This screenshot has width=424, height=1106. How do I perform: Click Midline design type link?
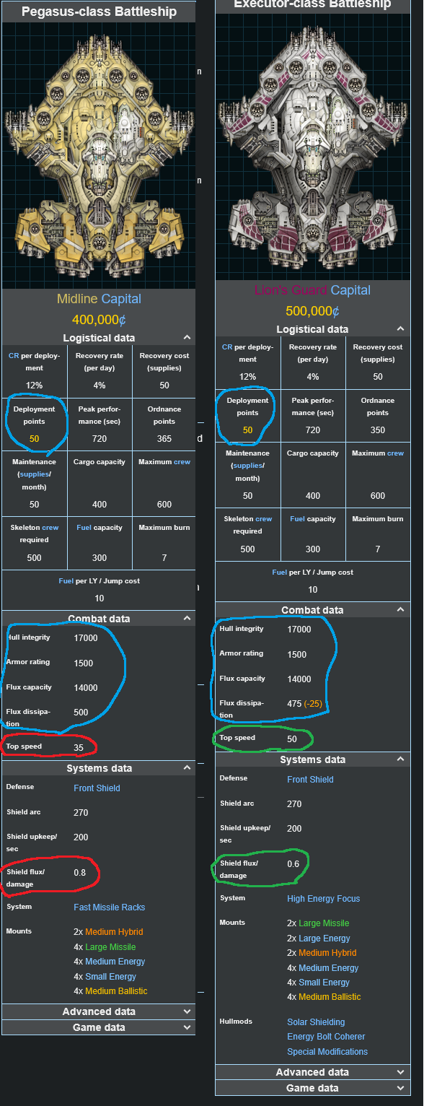click(x=77, y=299)
